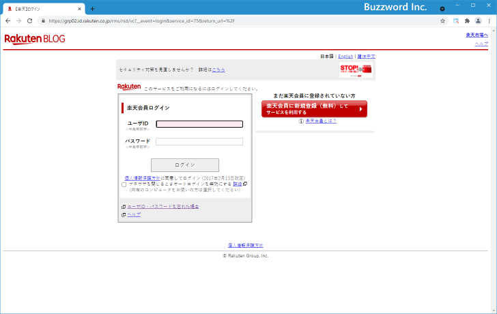The width and height of the screenshot is (497, 314).
Task: Minimize the Chrome window
Action: pyautogui.click(x=457, y=5)
